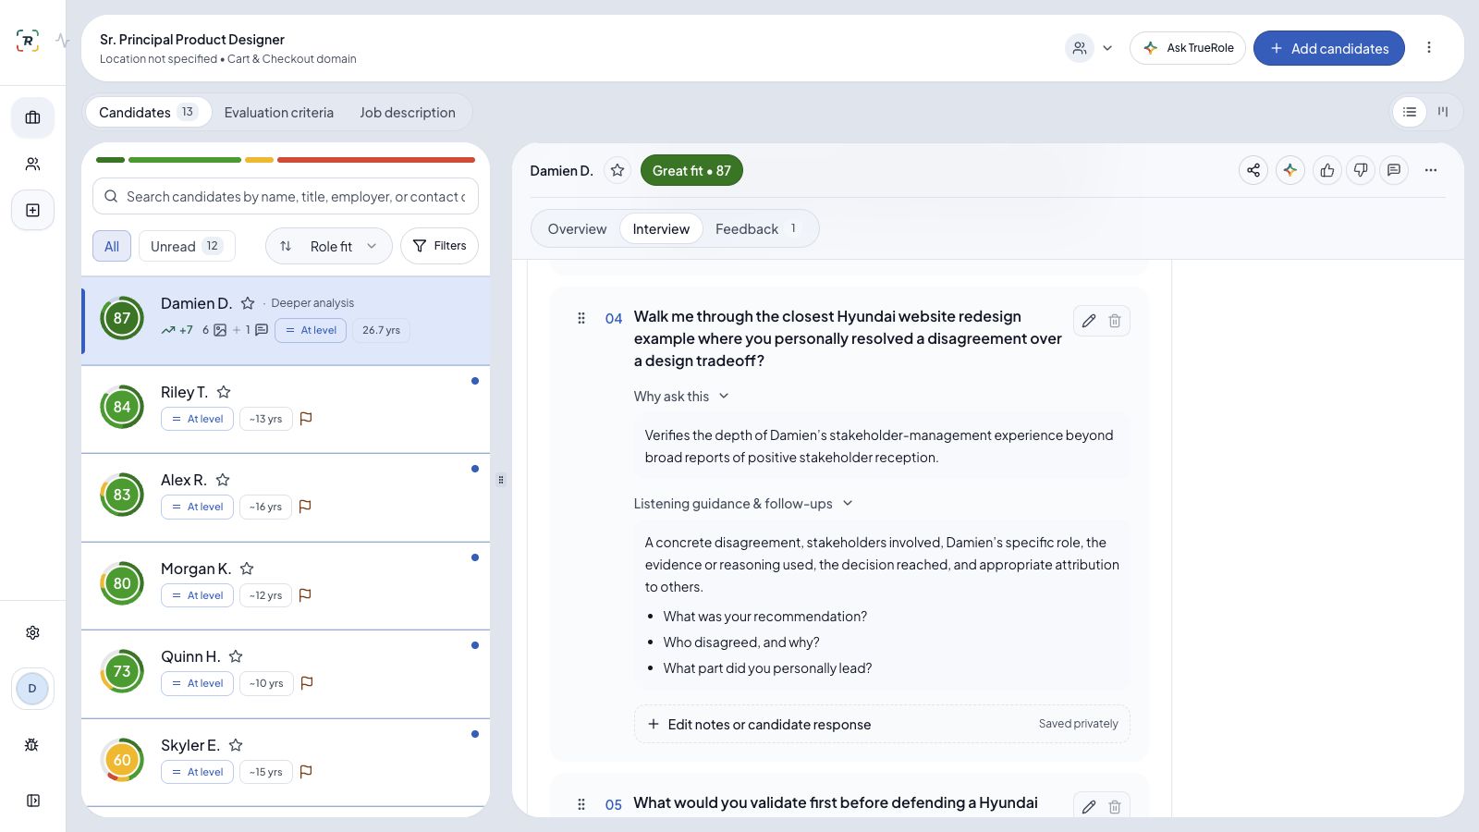This screenshot has height=832, width=1479.
Task: Toggle the sidebar panel layout icon
Action: (32, 801)
